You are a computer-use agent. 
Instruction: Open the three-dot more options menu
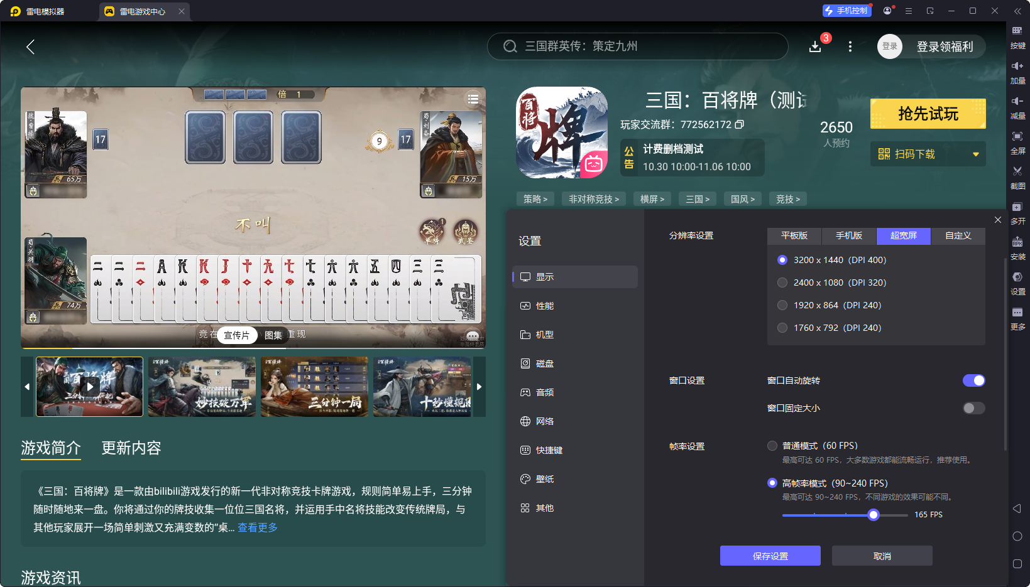[x=850, y=46]
